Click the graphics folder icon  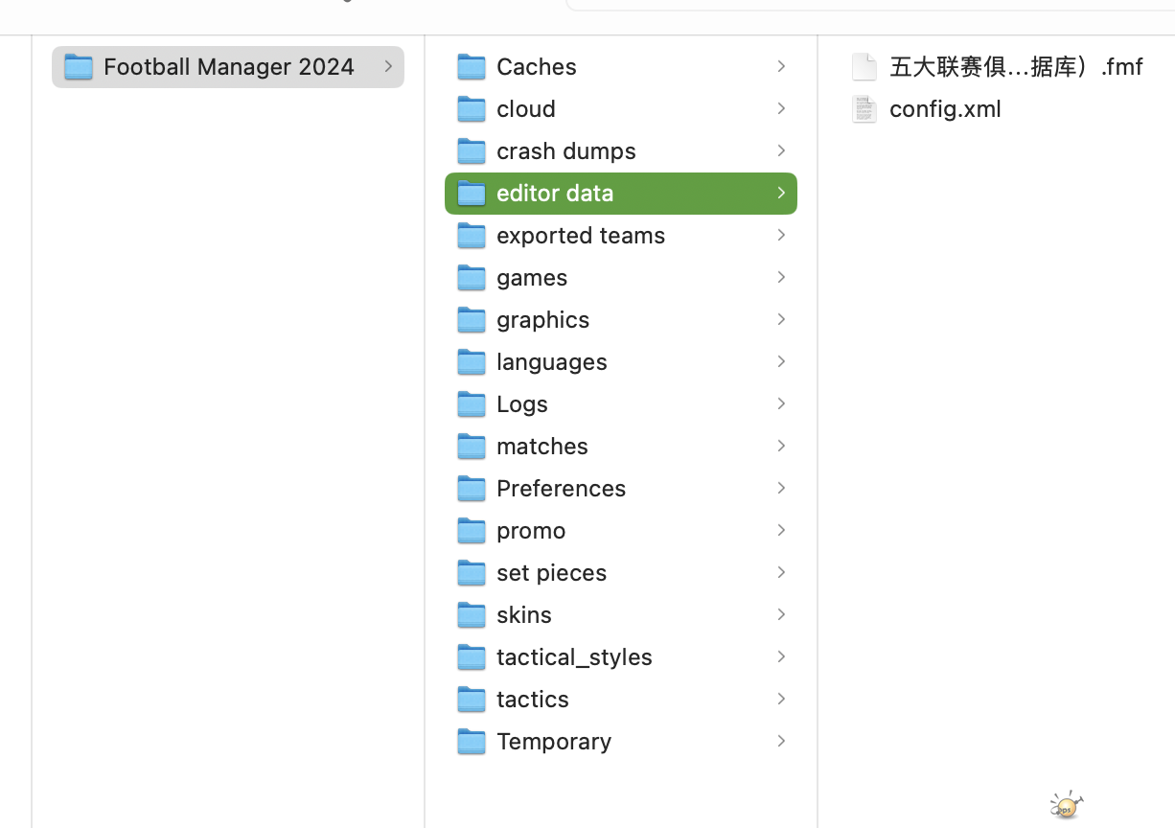pos(471,320)
